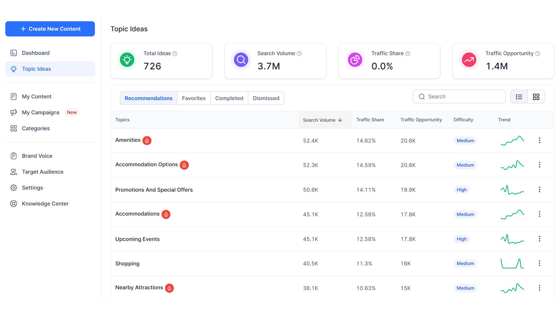Click the My Content document icon
Image resolution: width=560 pixels, height=315 pixels.
14,96
